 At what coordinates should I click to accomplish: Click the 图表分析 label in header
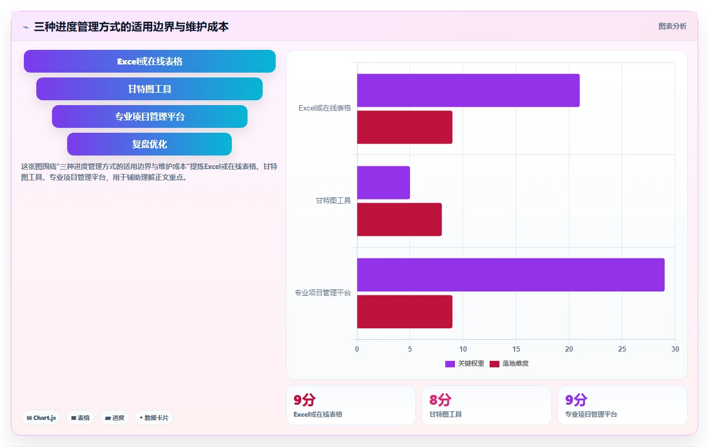[x=672, y=26]
